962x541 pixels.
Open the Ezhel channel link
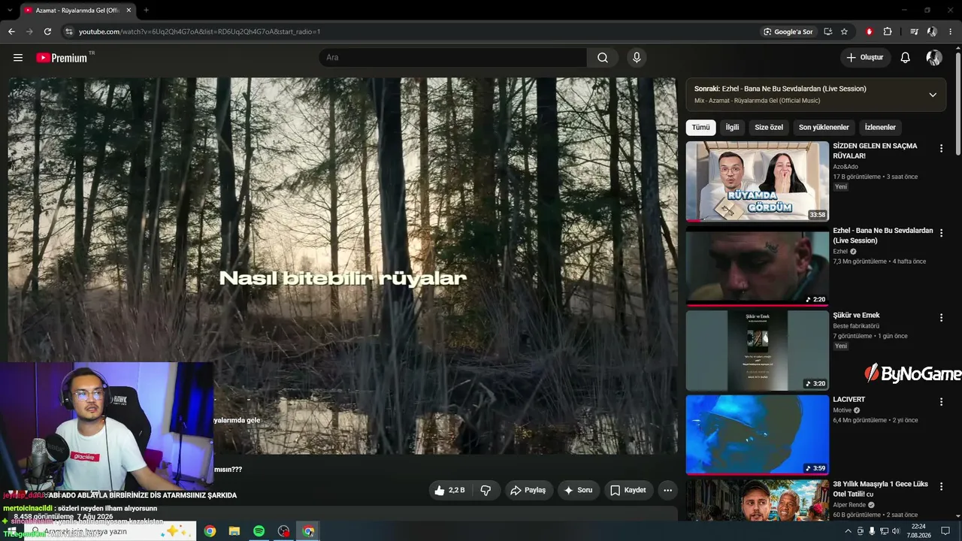click(840, 251)
